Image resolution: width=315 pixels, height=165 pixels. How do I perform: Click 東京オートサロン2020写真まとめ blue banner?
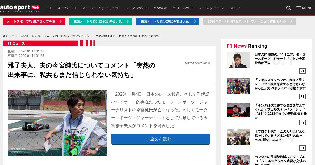168,21
